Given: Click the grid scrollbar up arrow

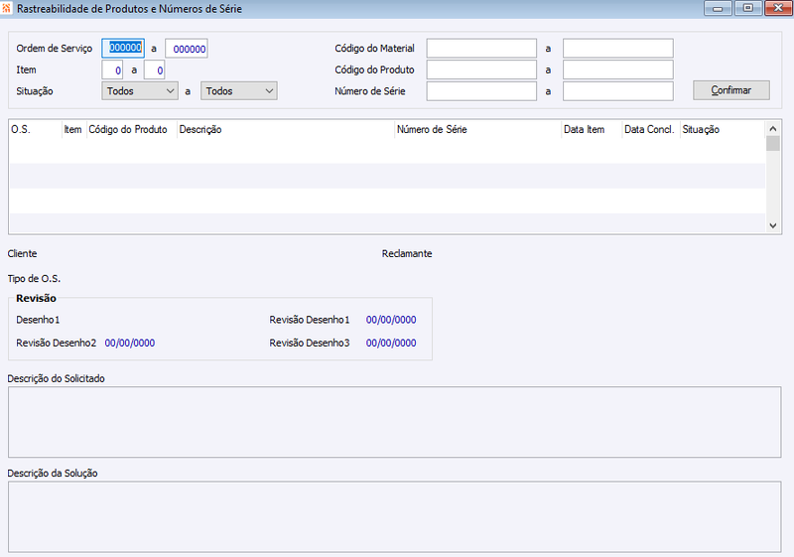Looking at the screenshot, I should (x=773, y=129).
